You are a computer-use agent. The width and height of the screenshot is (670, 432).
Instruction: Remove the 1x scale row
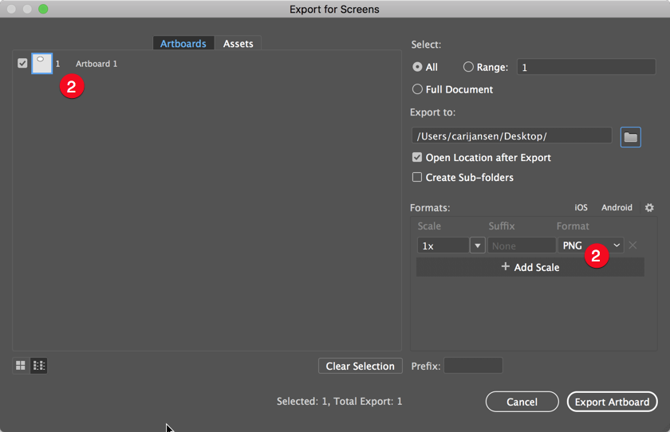point(633,245)
